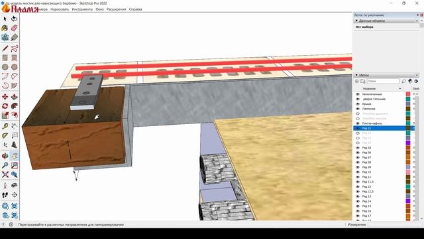Pick the Rotate tool
Image resolution: width=424 pixels, height=239 pixels.
pyautogui.click(x=5, y=106)
